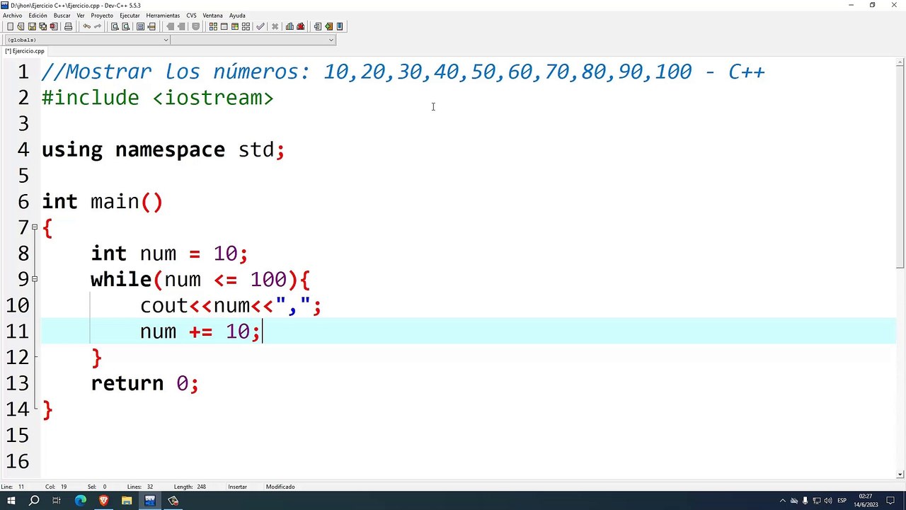
Task: Collapse the while loop fold at line 9
Action: tap(34, 279)
